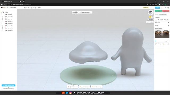Tick the checkbox for the body group
The height and width of the screenshot is (95, 170).
(2, 12)
